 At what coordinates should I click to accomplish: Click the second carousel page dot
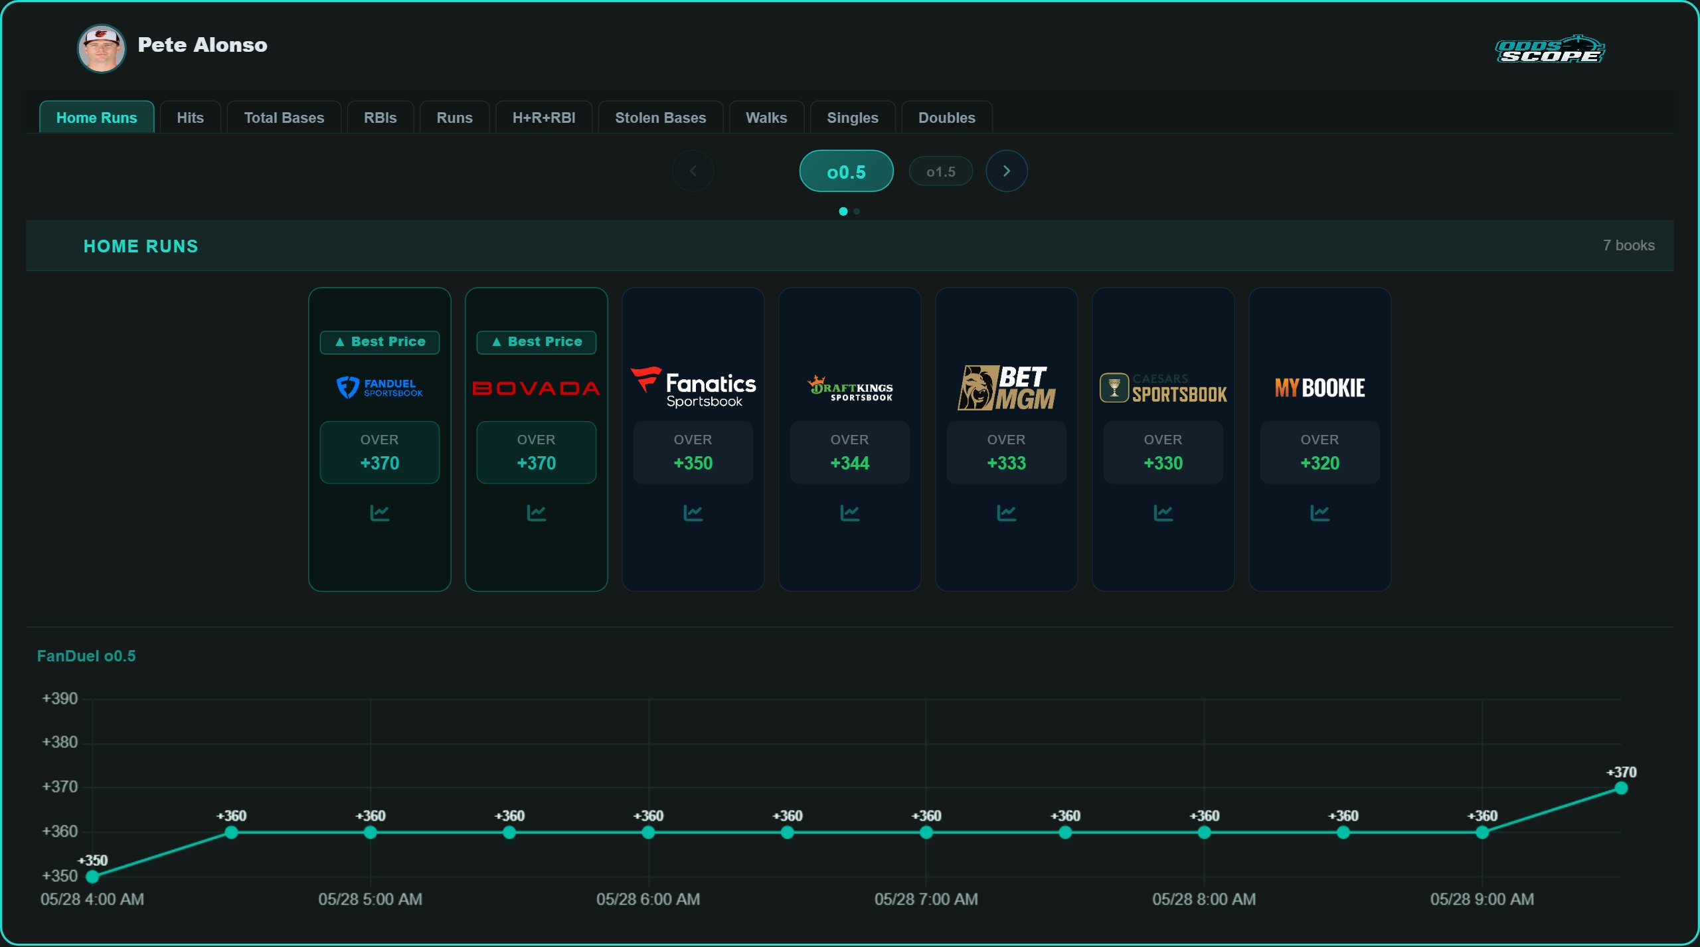(x=857, y=211)
